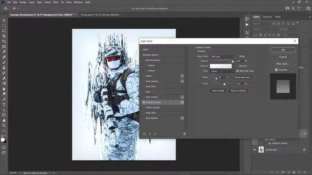
Task: Click the Home icon in options bar
Action: tap(6, 8)
